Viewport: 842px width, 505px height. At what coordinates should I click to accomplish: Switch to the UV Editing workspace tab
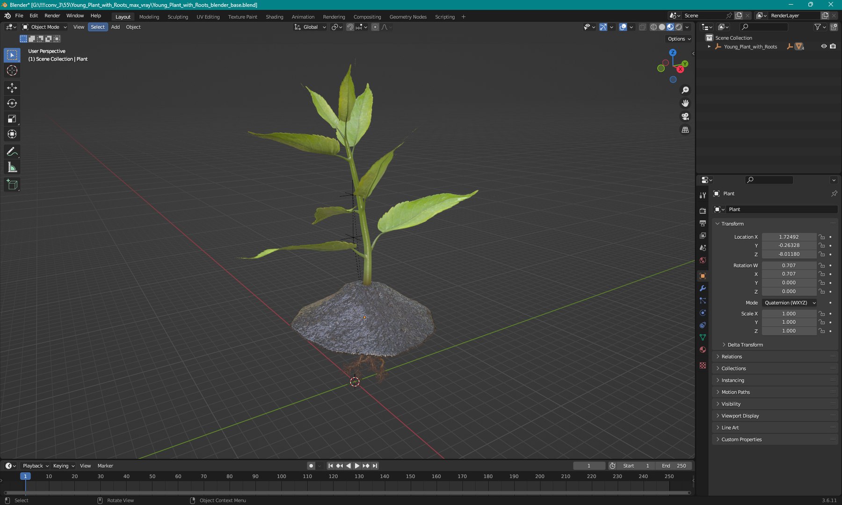tap(208, 17)
